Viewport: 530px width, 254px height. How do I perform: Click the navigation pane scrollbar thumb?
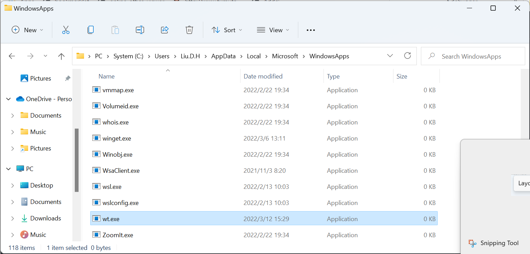tap(77, 160)
